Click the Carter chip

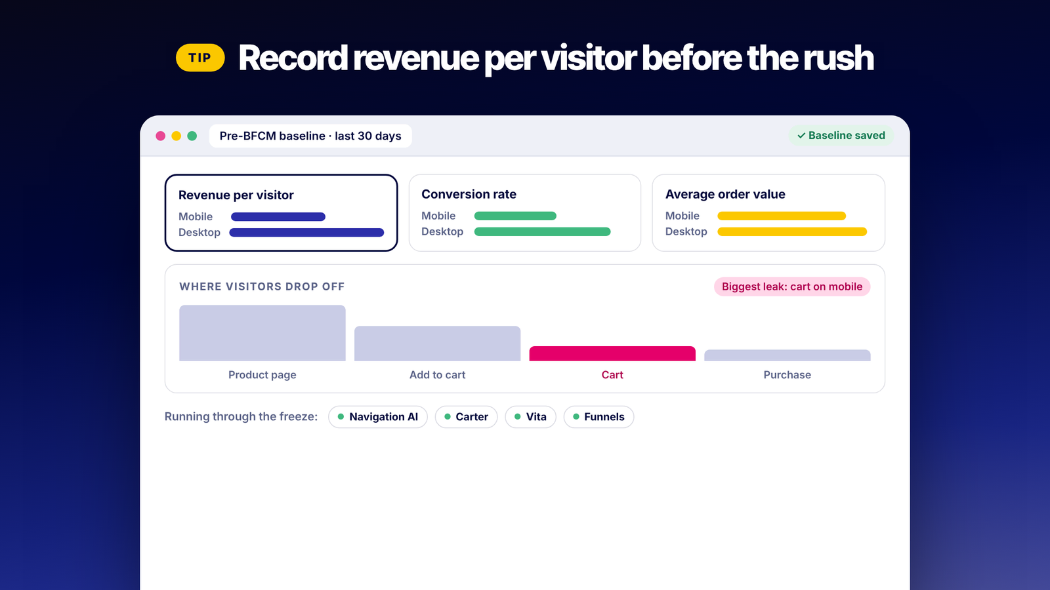point(466,417)
